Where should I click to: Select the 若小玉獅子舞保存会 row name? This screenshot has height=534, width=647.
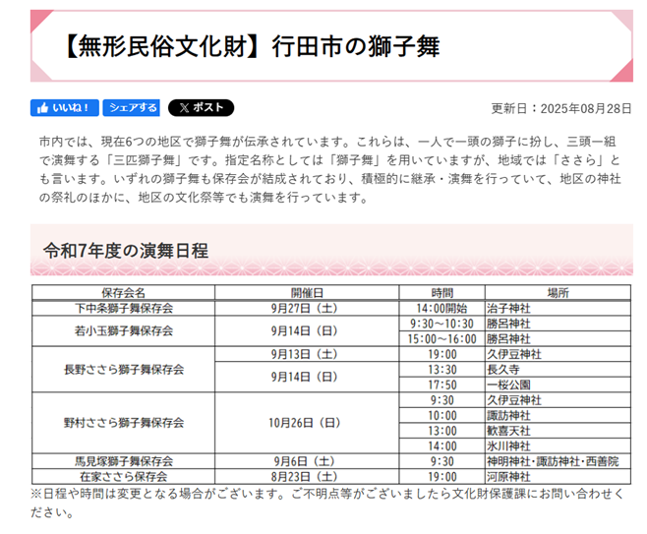pyautogui.click(x=123, y=331)
